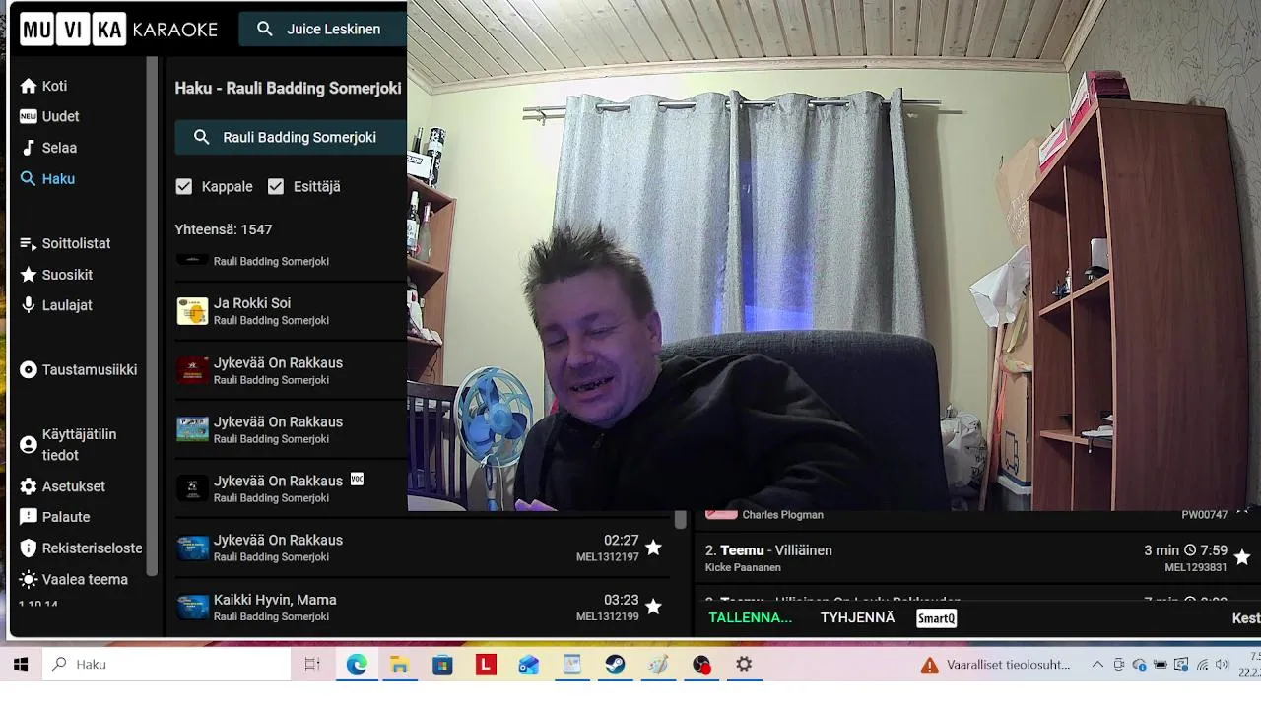Click the MUVIKA Karaoke logo
1261x709 pixels.
(x=119, y=30)
